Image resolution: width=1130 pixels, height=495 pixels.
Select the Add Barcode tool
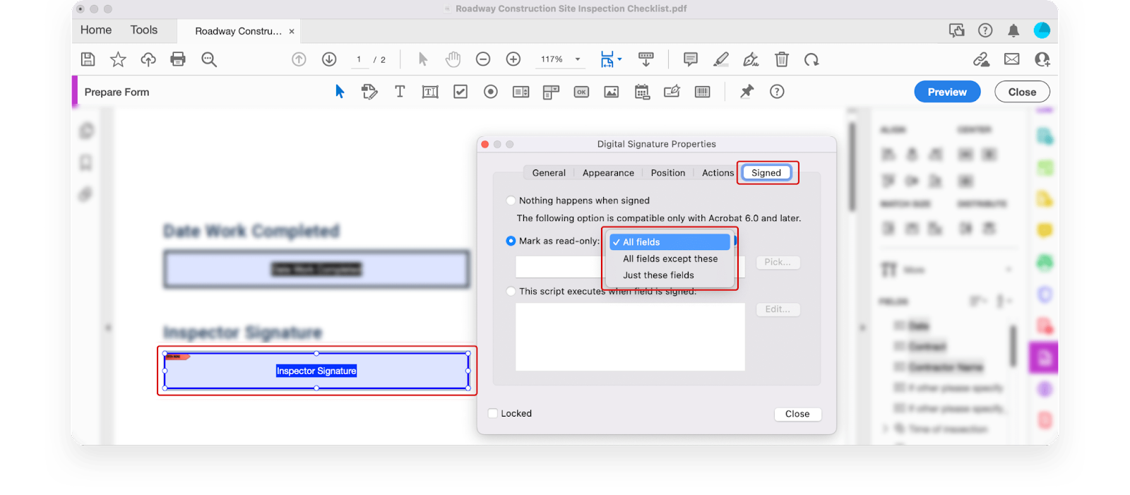pyautogui.click(x=702, y=92)
